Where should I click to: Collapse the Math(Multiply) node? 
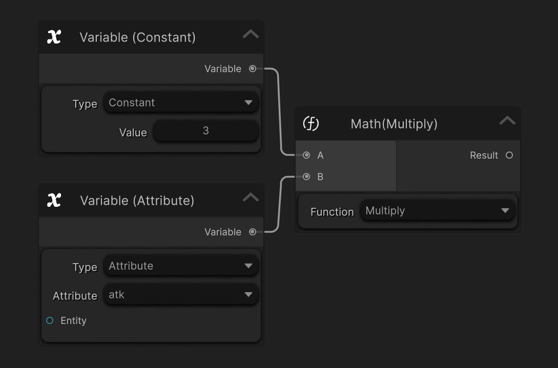[507, 121]
